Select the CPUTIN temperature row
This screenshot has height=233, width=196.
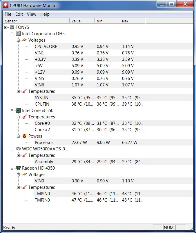113,104
